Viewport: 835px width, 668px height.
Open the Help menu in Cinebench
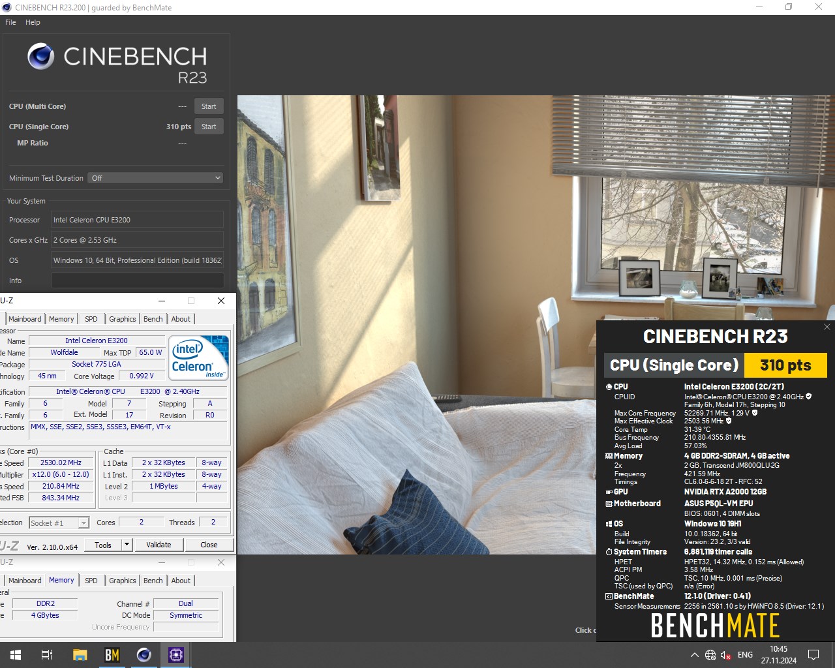tap(33, 22)
